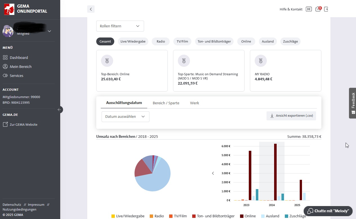Click the Services double-arrow icon
This screenshot has height=219, width=356.
5,76
